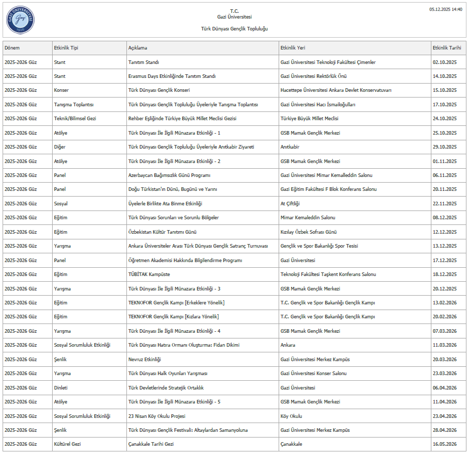This screenshot has height=453, width=468.
Task: Click the Gazi Üniversitesi logo
Action: (20, 20)
